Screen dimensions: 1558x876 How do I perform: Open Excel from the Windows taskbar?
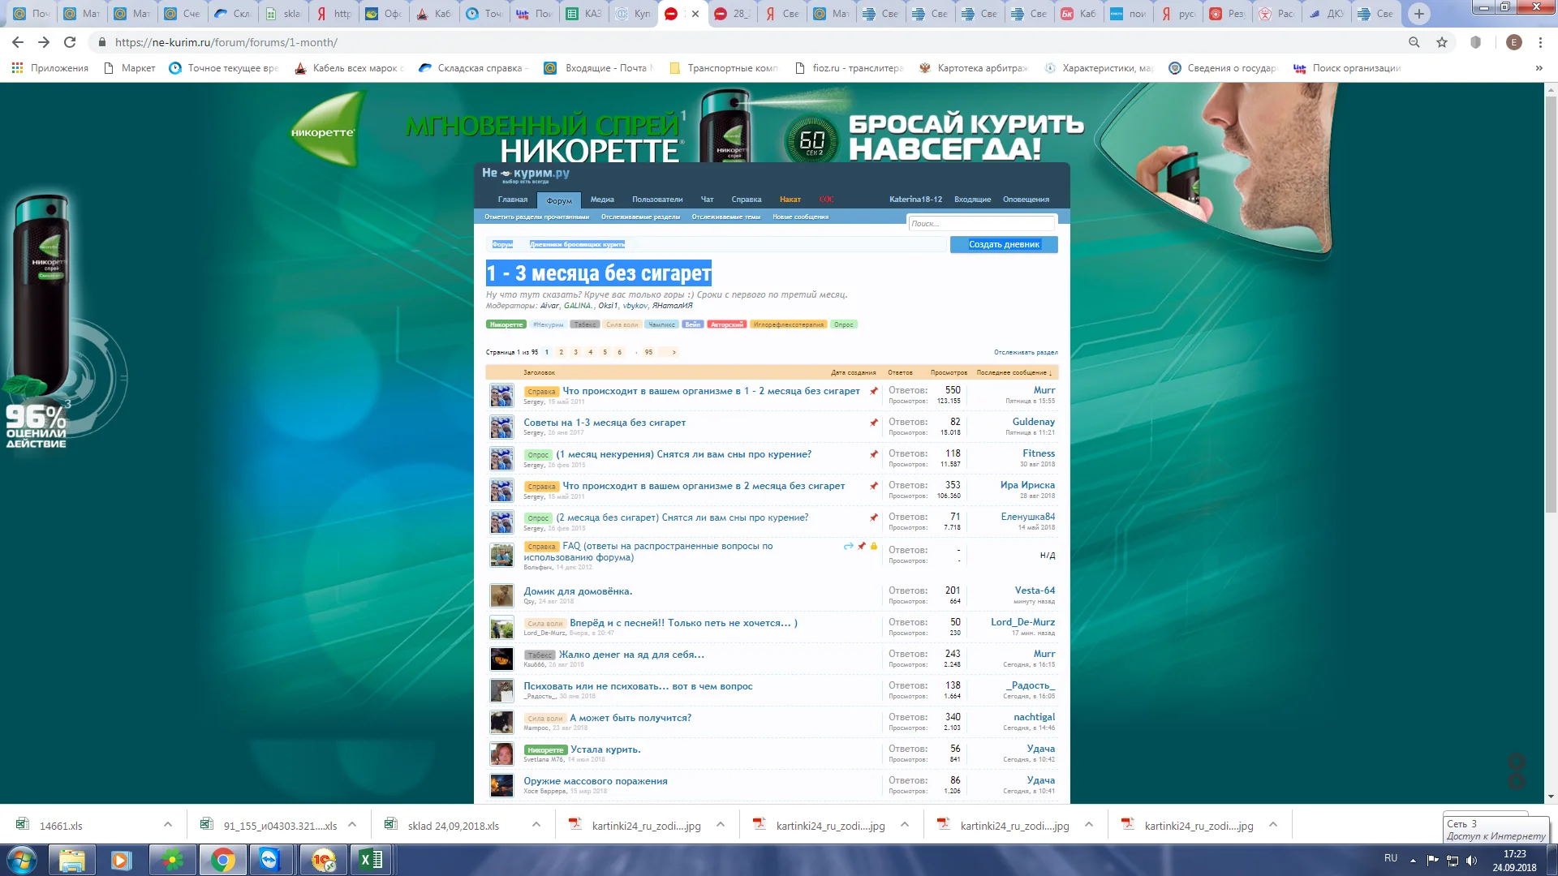click(x=371, y=860)
